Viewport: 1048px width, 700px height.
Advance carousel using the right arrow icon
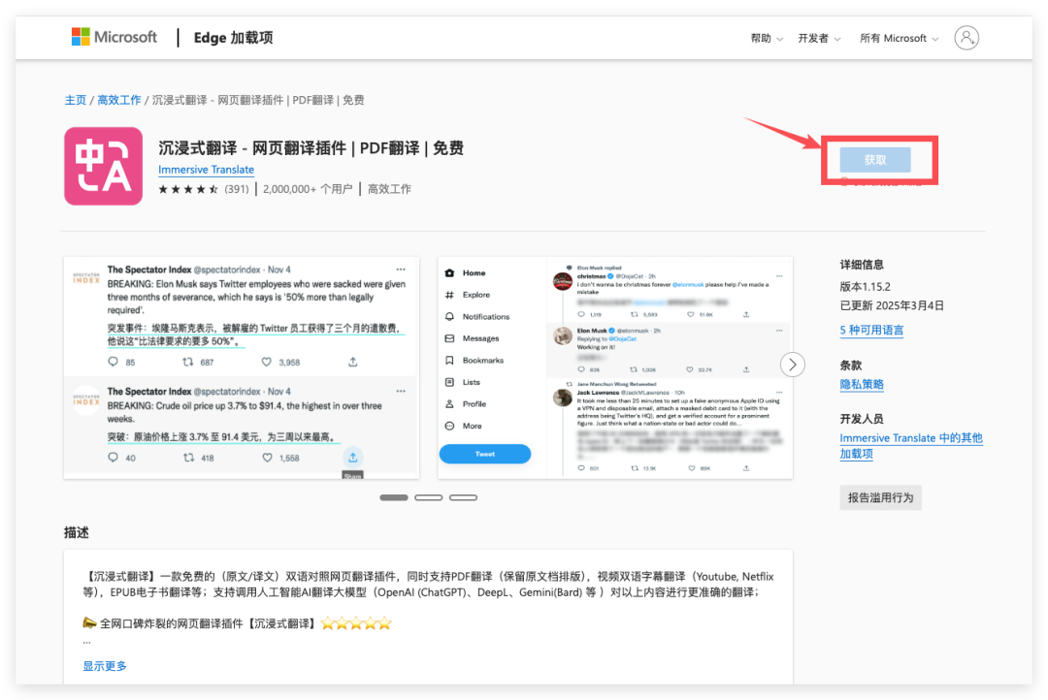pos(793,364)
